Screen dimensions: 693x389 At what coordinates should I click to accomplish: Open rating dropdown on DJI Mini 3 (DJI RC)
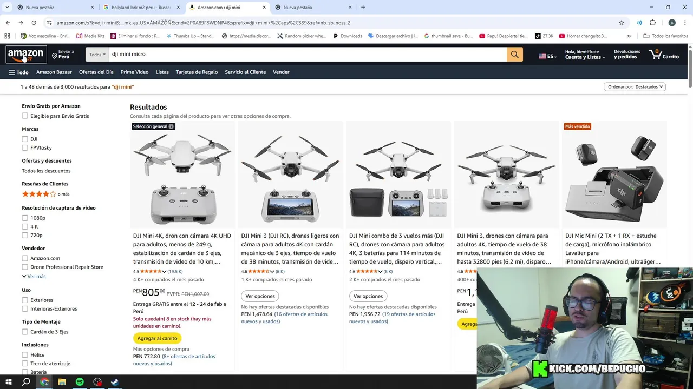click(x=273, y=272)
